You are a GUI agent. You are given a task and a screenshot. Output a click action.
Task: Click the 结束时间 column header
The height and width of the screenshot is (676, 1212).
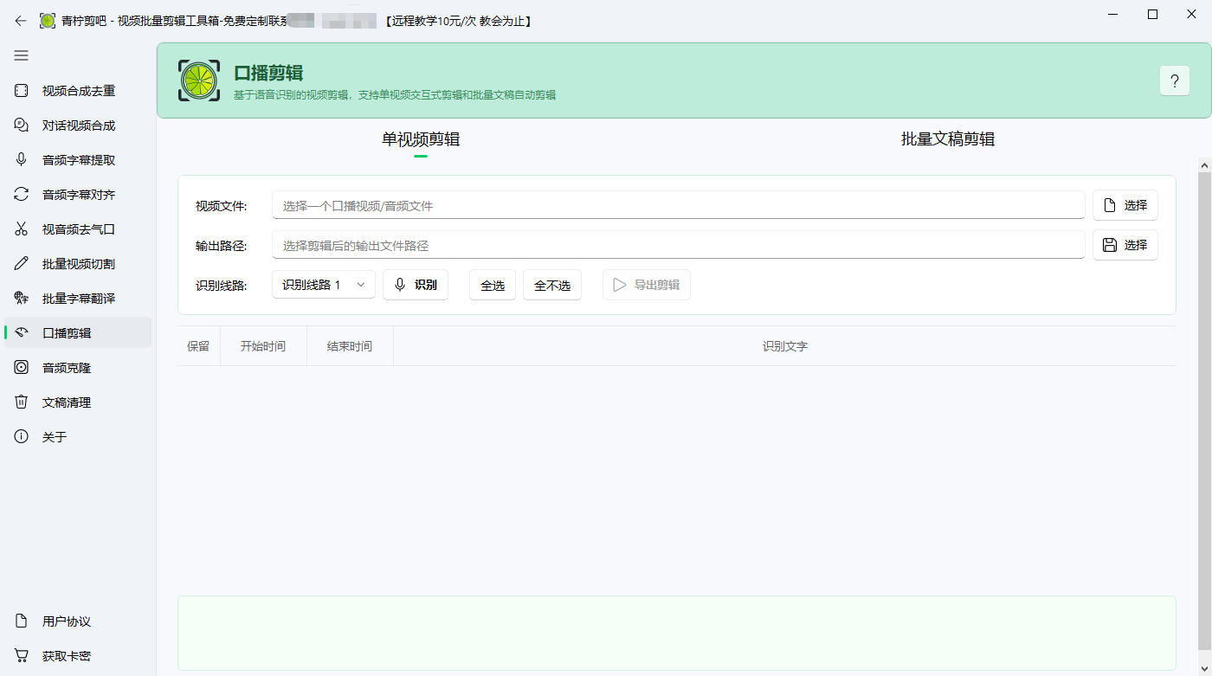click(x=350, y=346)
